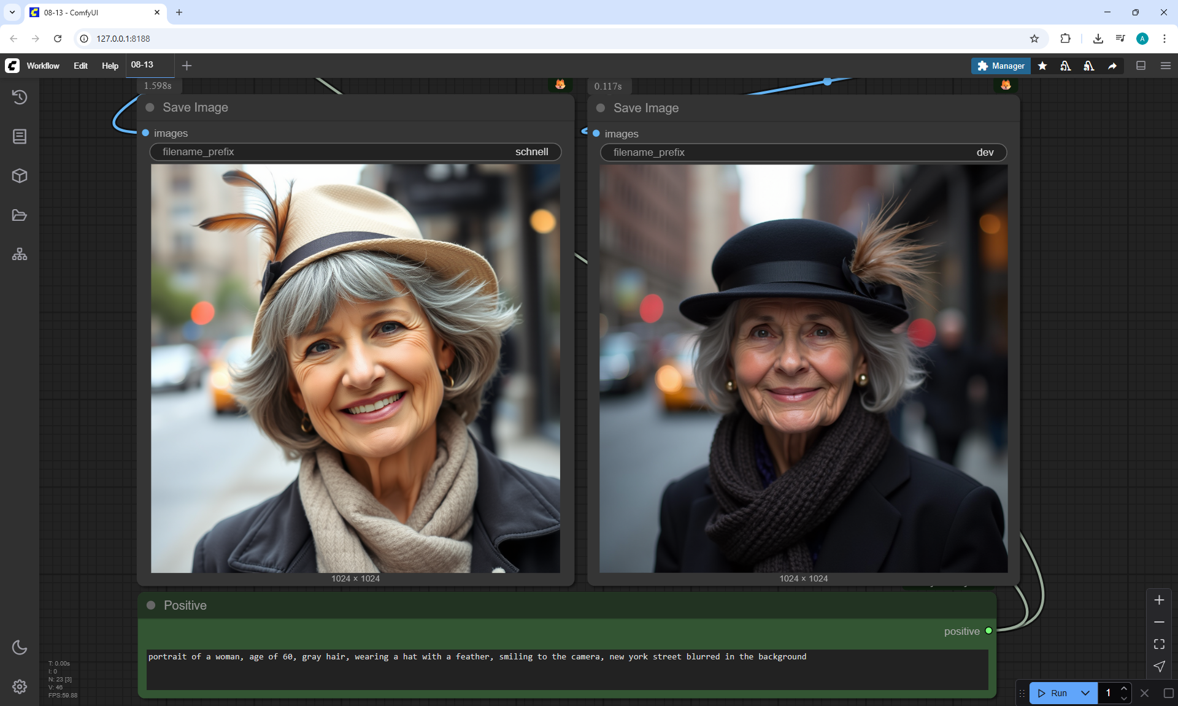Open the Workflow menu
Screen dimensions: 1178x706
coord(43,66)
